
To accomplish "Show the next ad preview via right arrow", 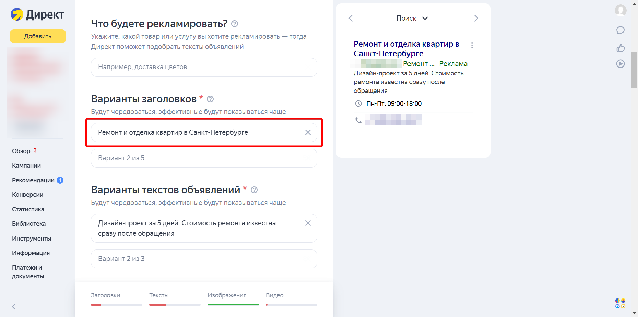I will (476, 18).
